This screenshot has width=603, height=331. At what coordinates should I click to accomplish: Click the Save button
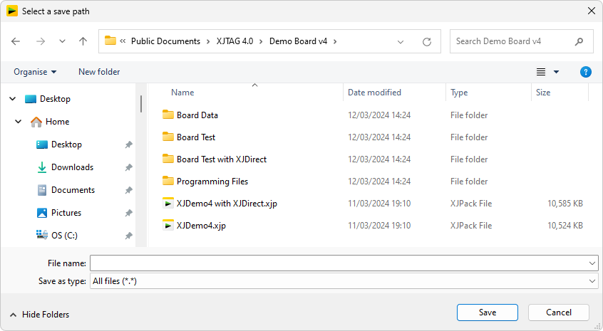pyautogui.click(x=487, y=312)
